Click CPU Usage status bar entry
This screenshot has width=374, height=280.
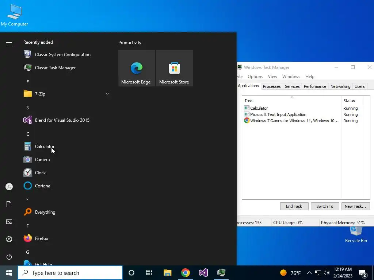(288, 223)
